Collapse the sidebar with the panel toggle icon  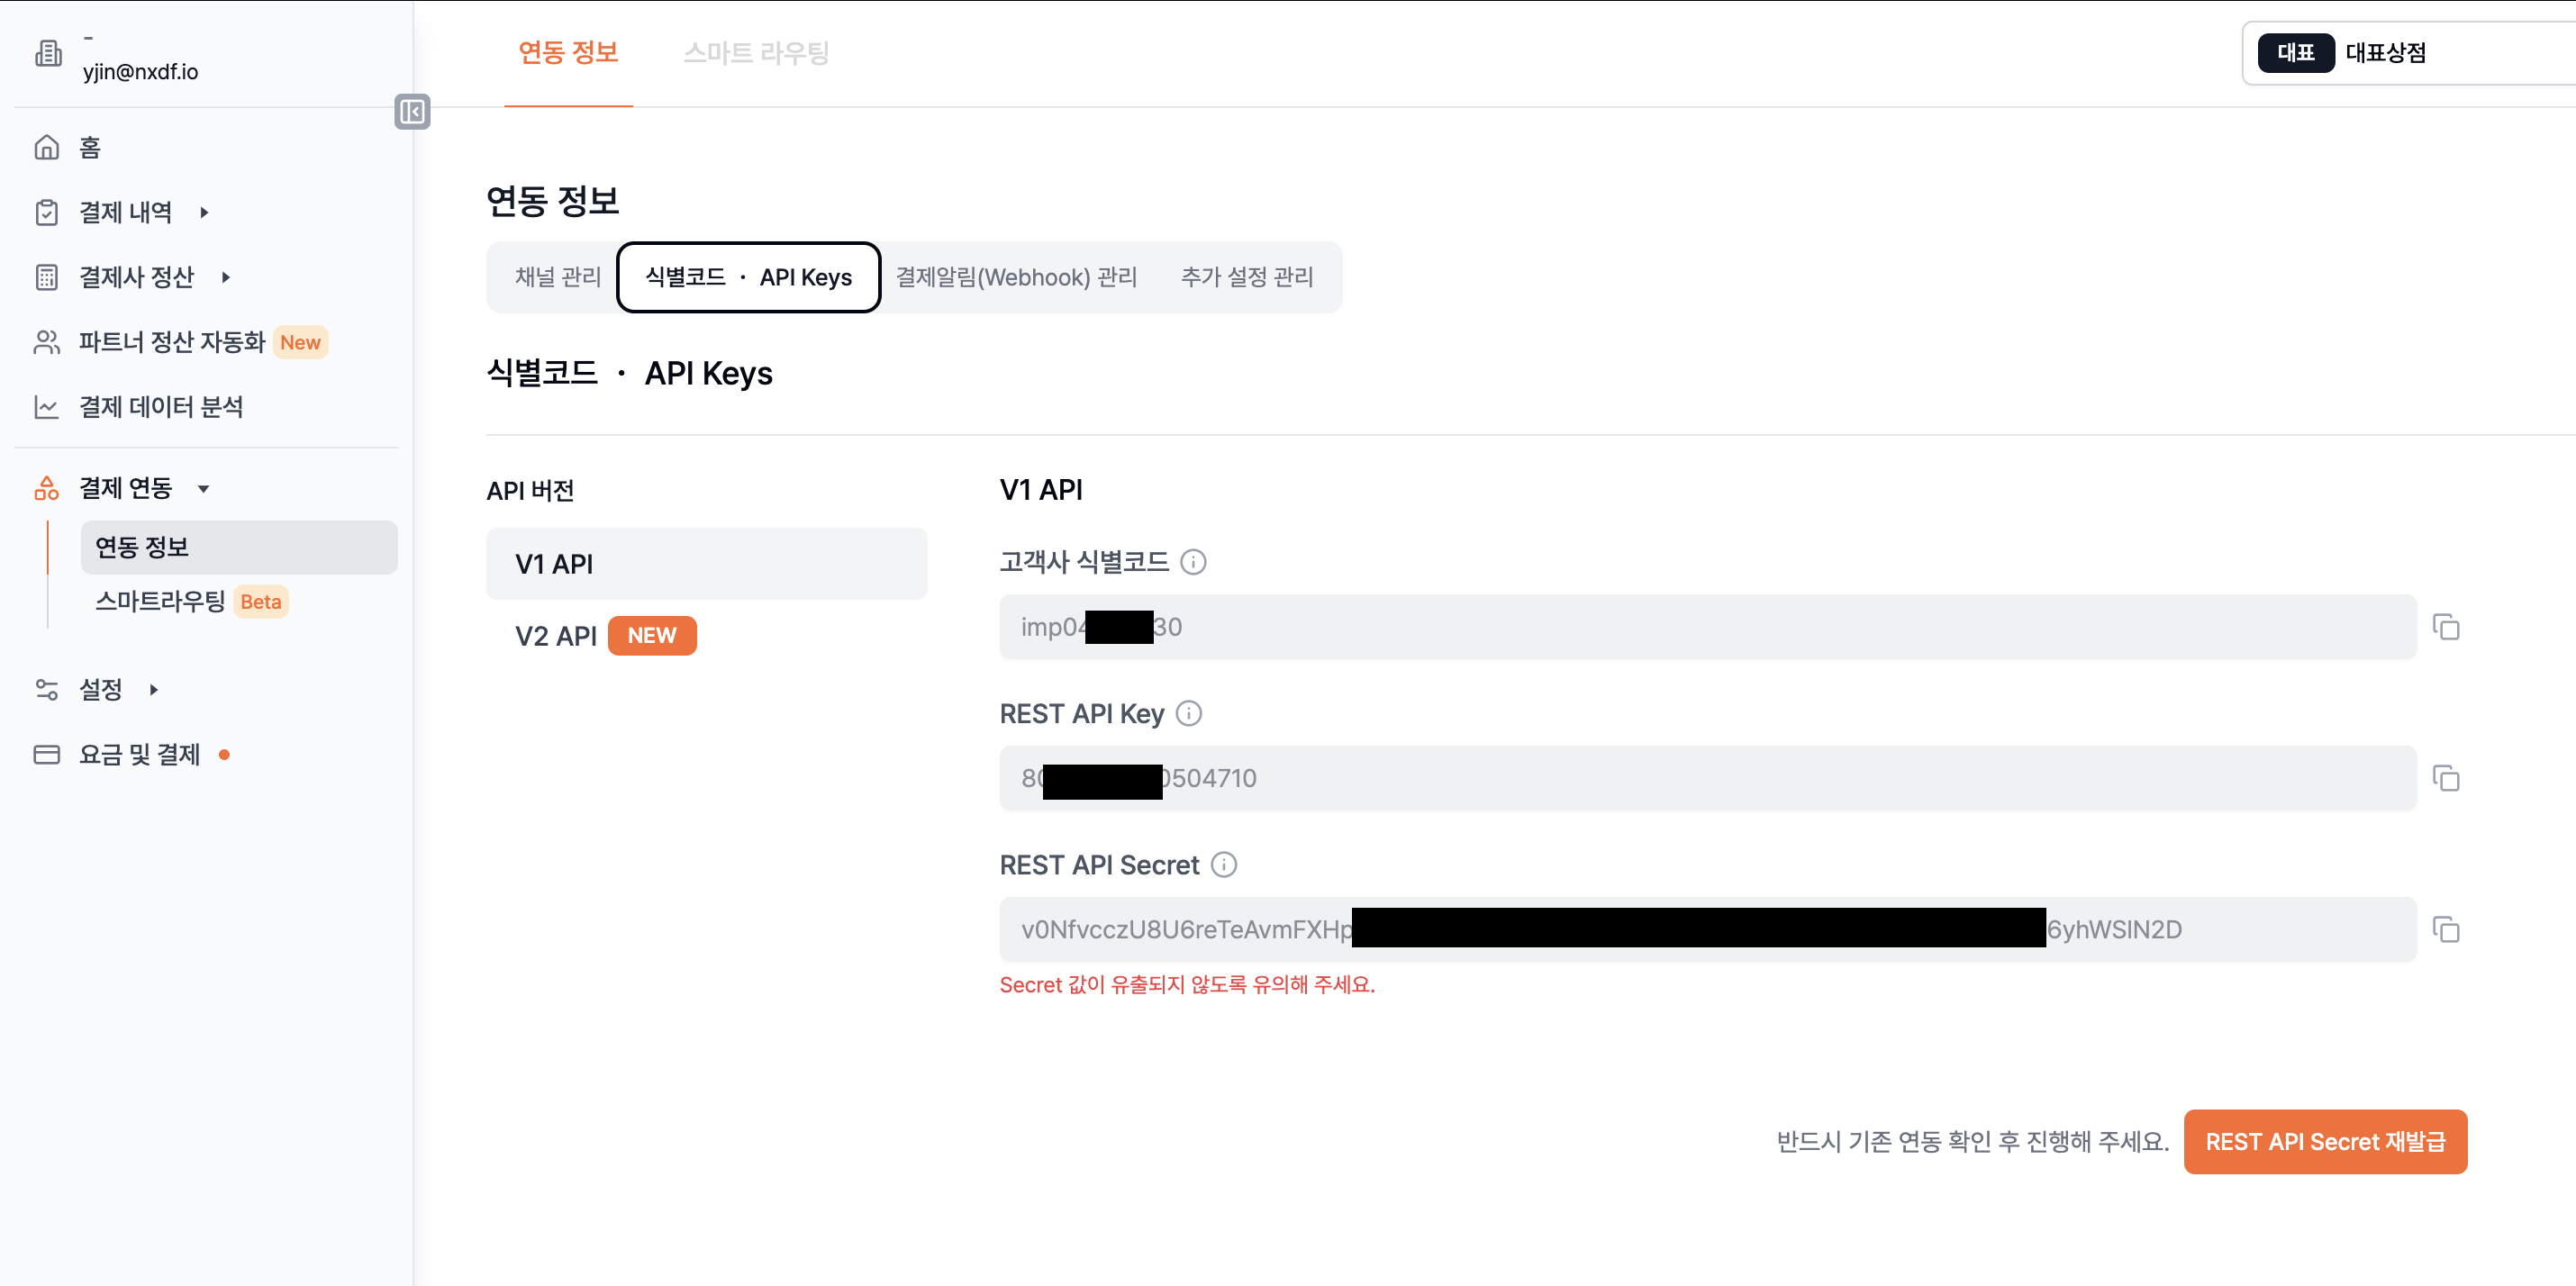412,111
